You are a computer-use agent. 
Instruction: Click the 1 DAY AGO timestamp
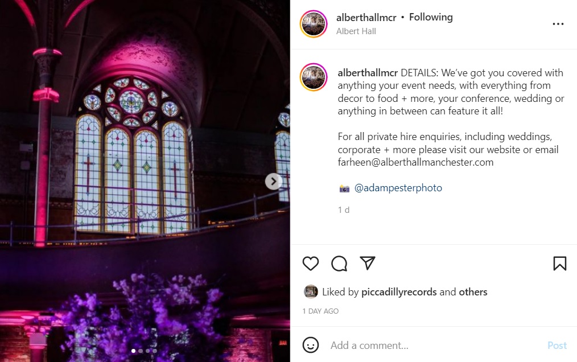320,311
